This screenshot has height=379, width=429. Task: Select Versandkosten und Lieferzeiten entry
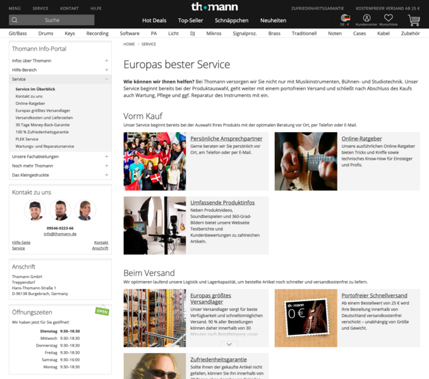point(44,117)
